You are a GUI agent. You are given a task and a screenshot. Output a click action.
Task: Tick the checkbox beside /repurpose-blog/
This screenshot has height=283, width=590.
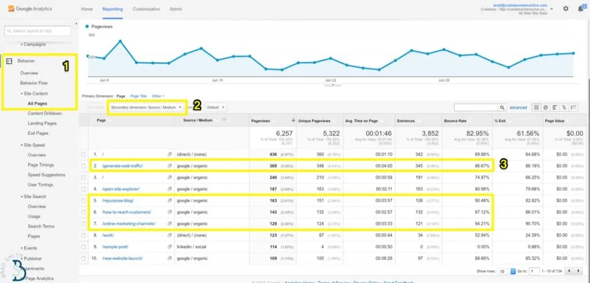point(84,201)
